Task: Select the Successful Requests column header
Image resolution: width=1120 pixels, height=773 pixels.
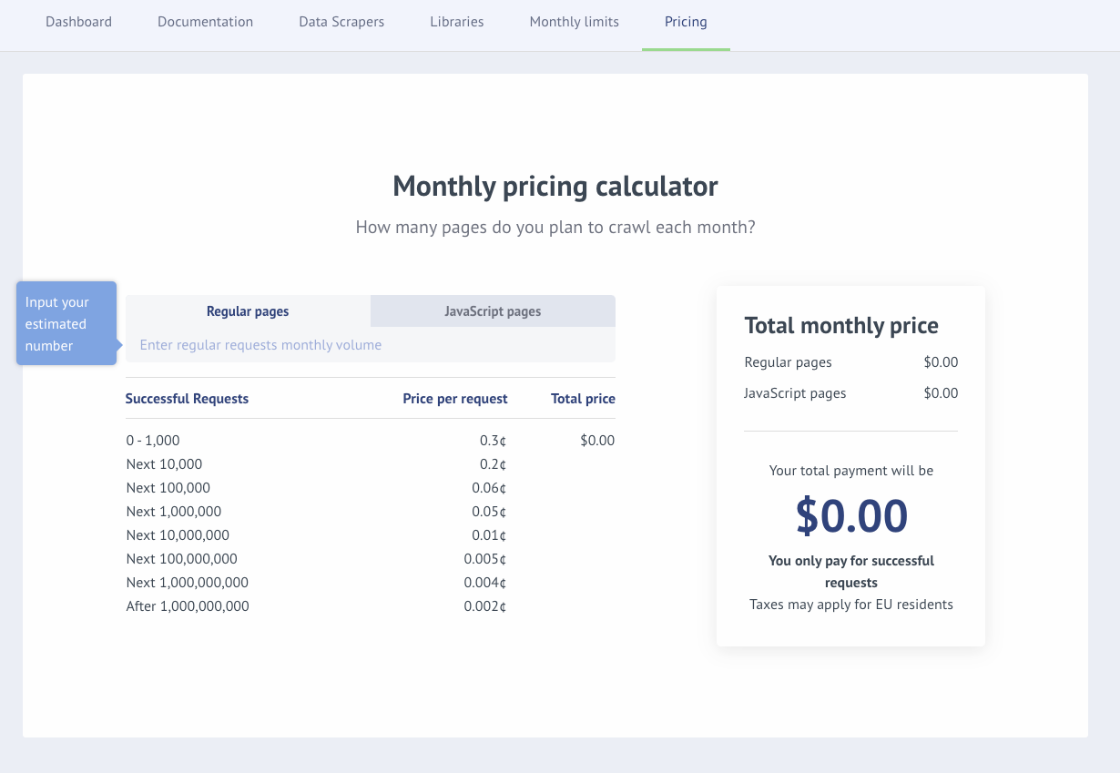Action: coord(187,398)
